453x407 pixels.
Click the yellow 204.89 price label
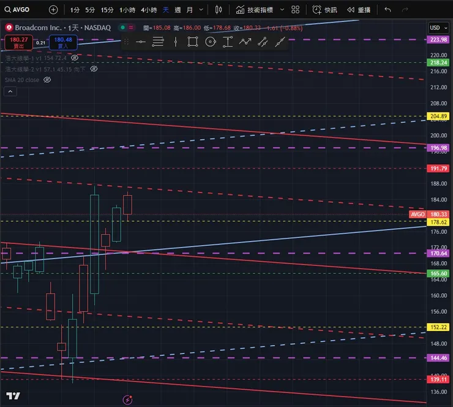[x=438, y=116]
